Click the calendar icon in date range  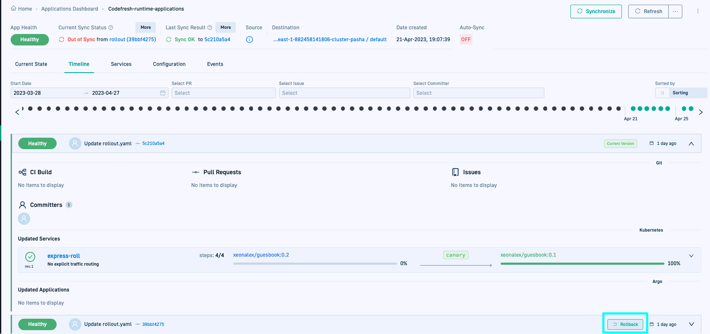tap(163, 93)
